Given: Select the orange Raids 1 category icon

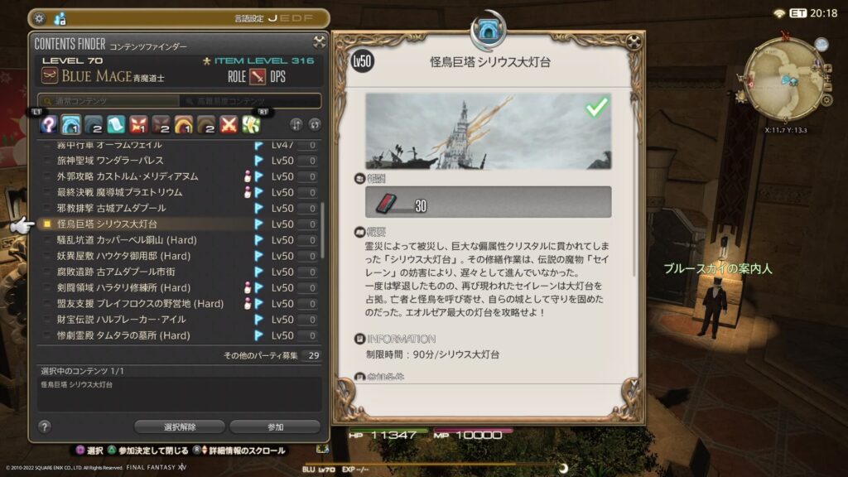Looking at the screenshot, I should [x=183, y=125].
